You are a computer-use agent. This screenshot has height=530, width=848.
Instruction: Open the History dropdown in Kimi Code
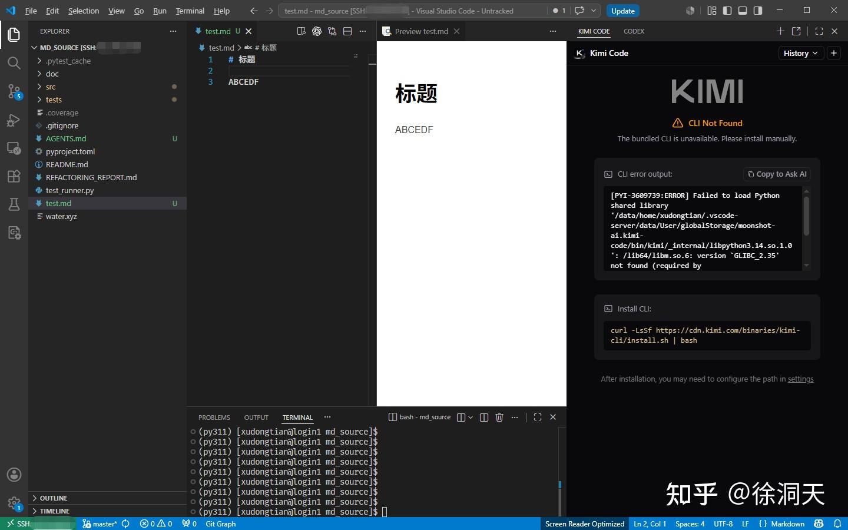click(801, 53)
